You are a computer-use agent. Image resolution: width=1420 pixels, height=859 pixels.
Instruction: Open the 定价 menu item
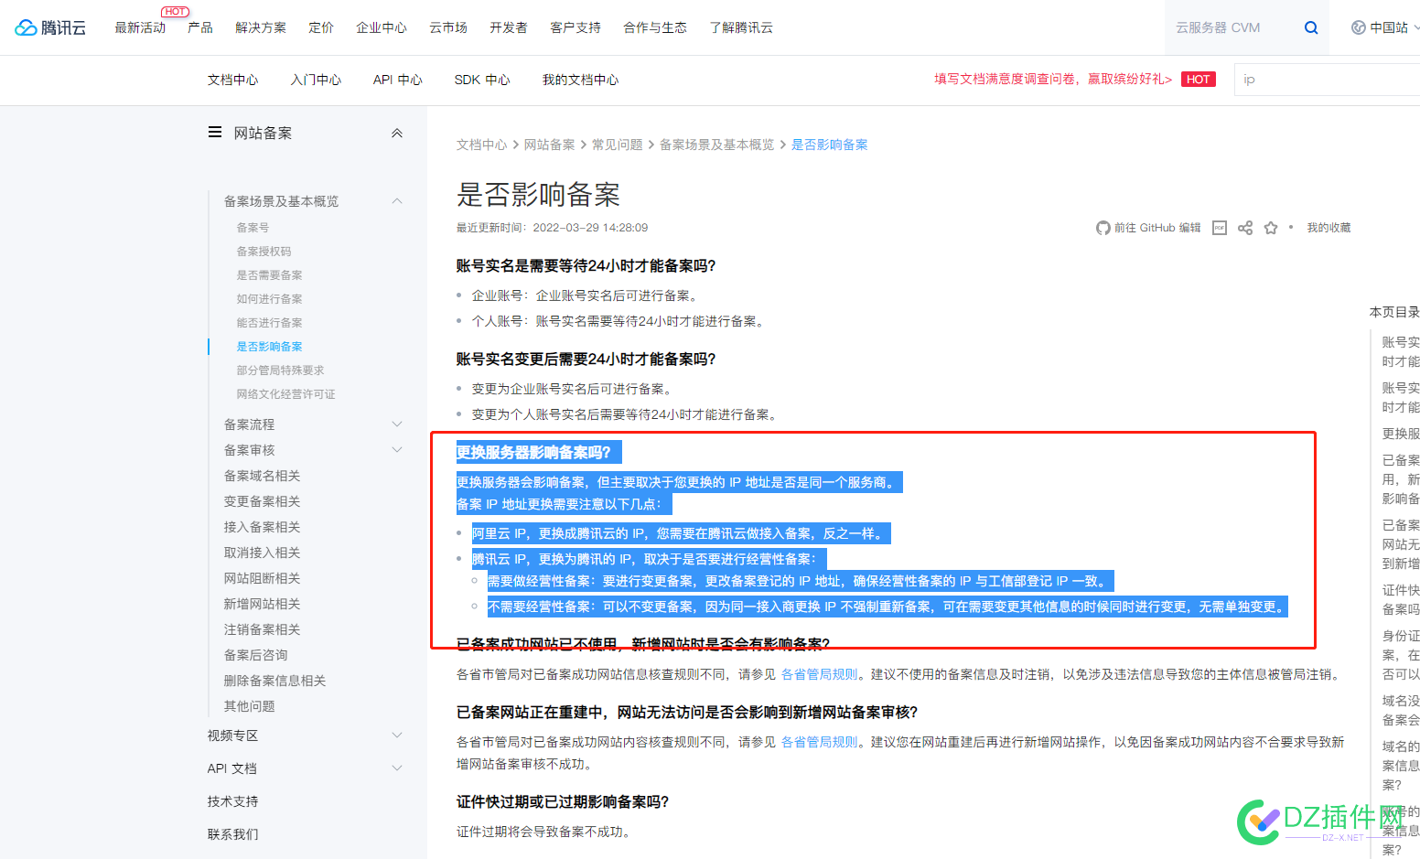tap(321, 27)
